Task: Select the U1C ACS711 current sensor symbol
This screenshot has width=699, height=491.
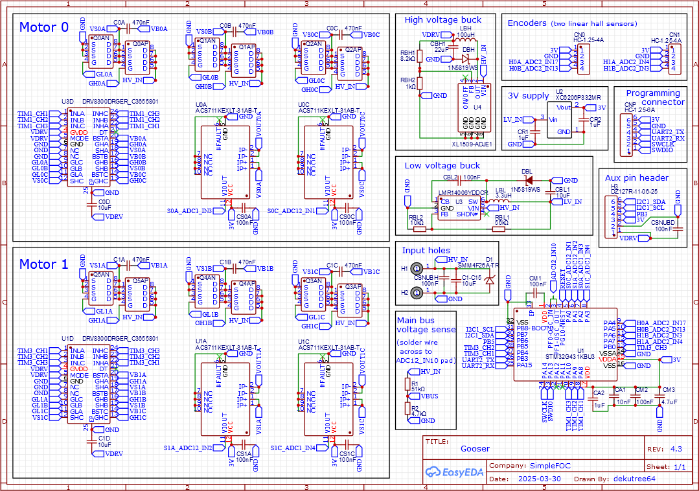Action: coord(328,399)
